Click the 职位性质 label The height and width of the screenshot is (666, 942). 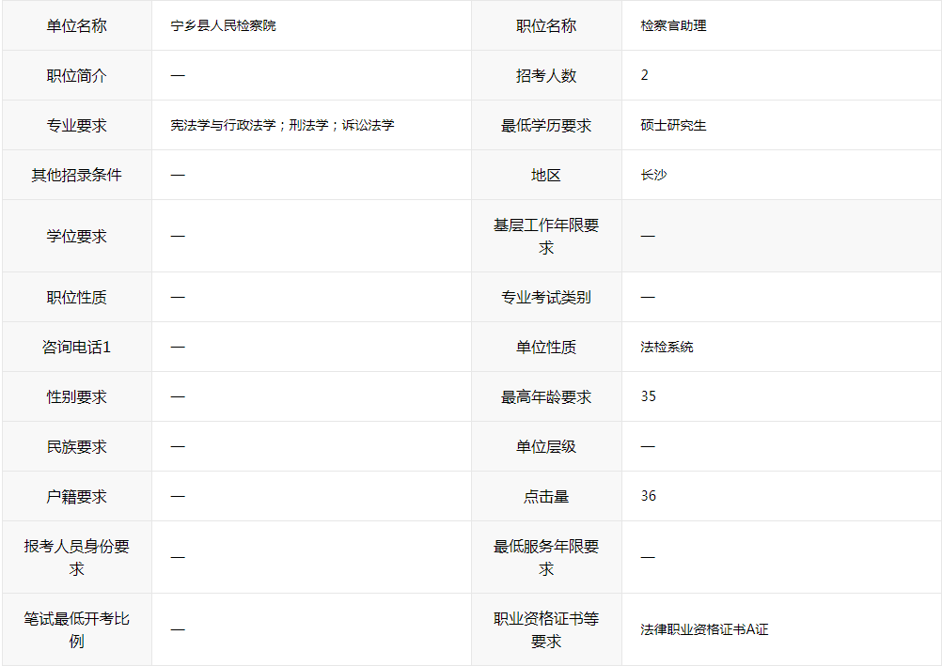(77, 297)
